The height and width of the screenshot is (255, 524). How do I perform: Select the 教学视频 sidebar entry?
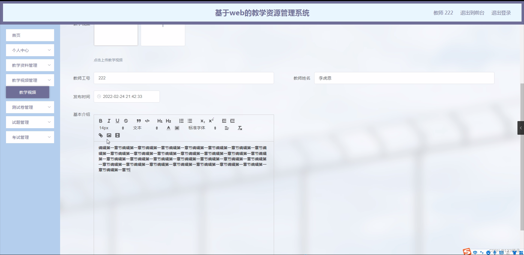[28, 92]
